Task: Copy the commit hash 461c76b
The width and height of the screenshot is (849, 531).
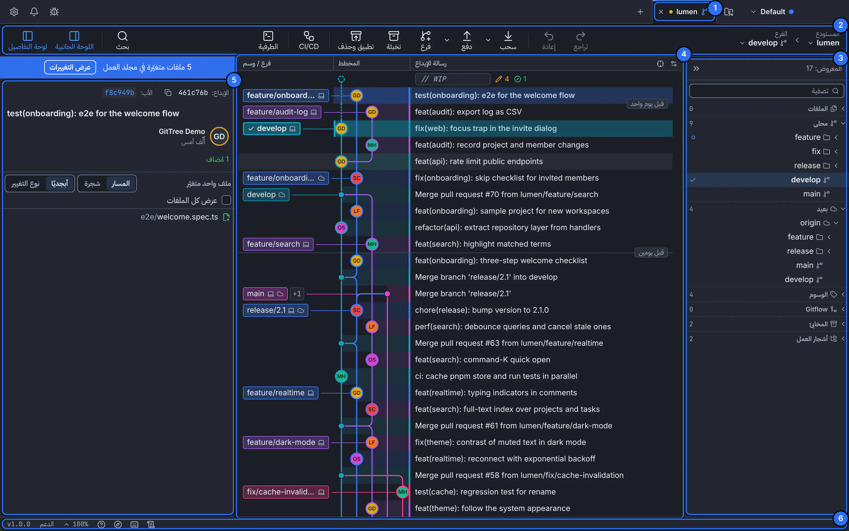Action: (x=168, y=93)
